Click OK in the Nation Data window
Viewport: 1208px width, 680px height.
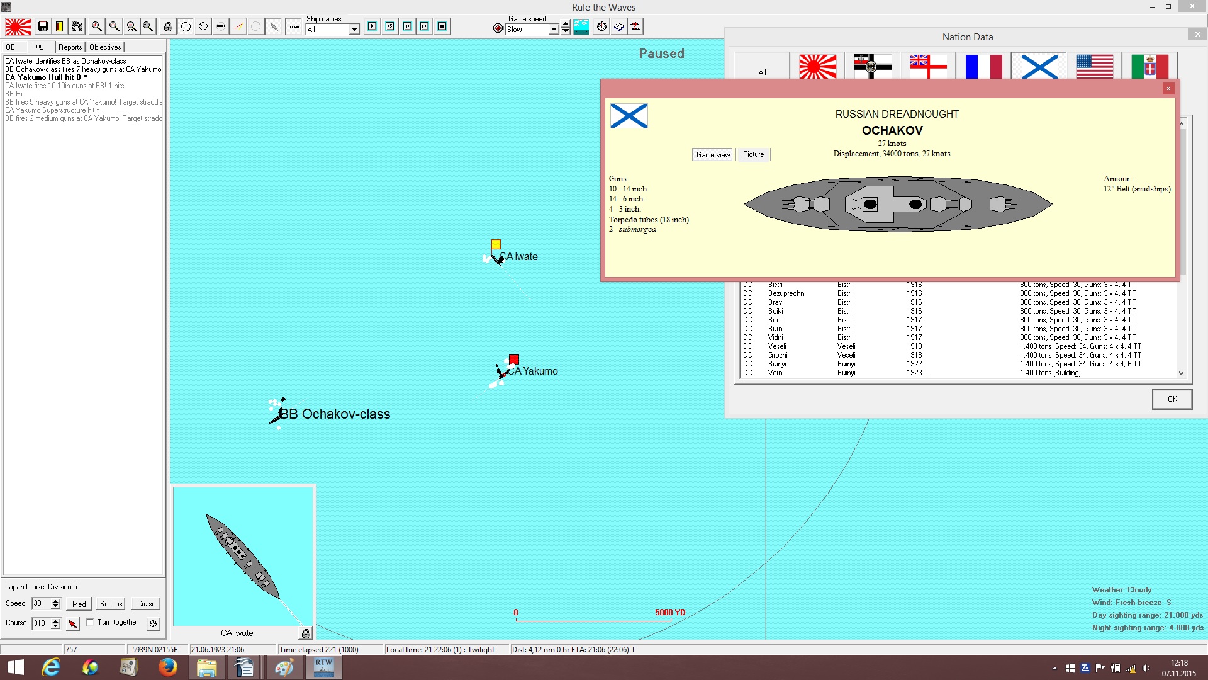1172,399
